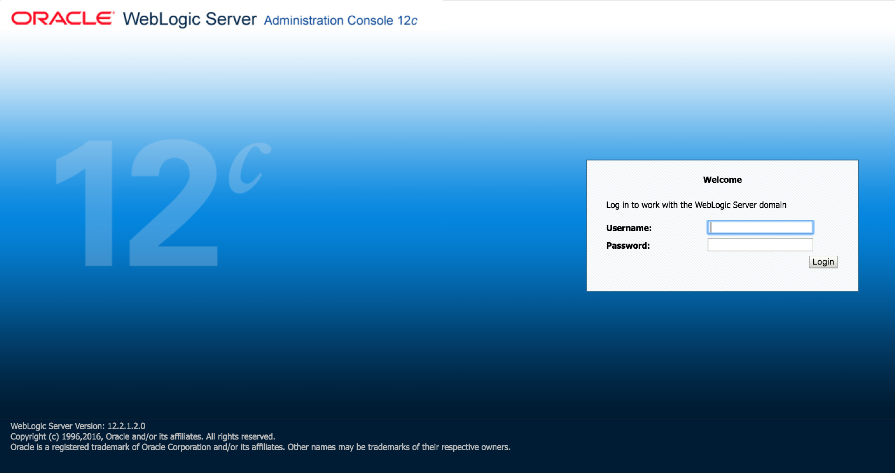The width and height of the screenshot is (895, 473).
Task: Click 'Administration Console 12c' header text
Action: point(340,21)
